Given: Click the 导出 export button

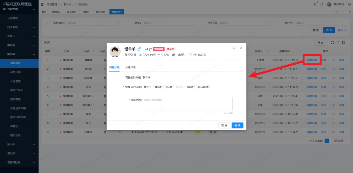Looking at the screenshot, I should [320, 43].
